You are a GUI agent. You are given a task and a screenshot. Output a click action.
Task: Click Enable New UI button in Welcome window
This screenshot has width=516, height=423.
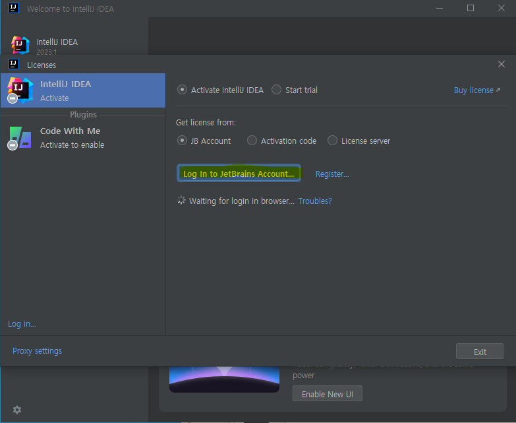328,394
